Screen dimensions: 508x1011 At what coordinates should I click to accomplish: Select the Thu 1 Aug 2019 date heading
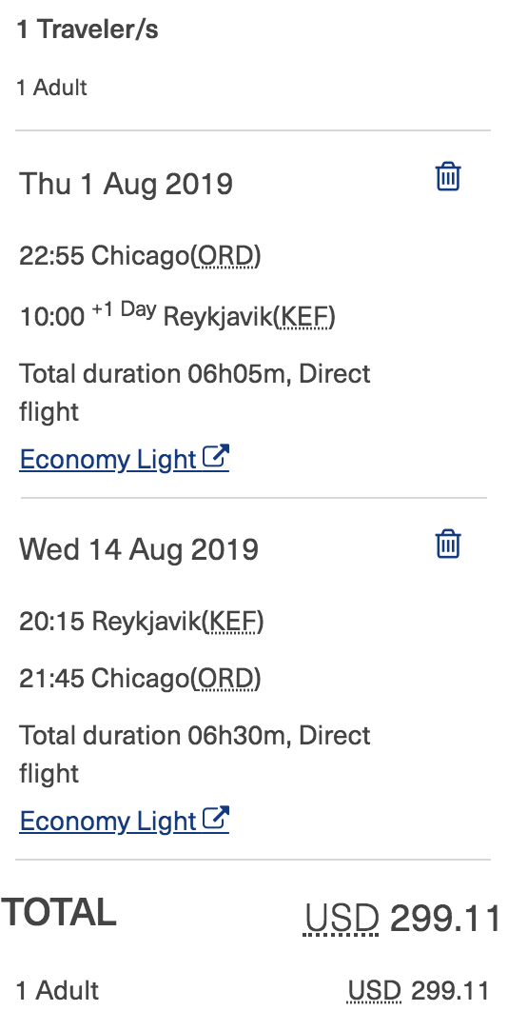126,183
